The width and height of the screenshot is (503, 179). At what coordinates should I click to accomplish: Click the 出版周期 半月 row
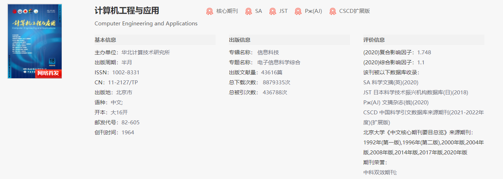pyautogui.click(x=113, y=63)
